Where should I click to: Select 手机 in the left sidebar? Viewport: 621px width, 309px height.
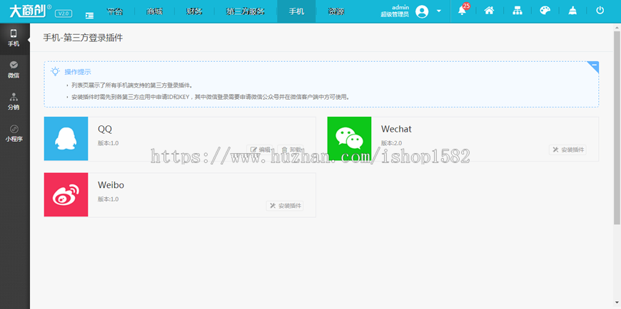[x=14, y=38]
